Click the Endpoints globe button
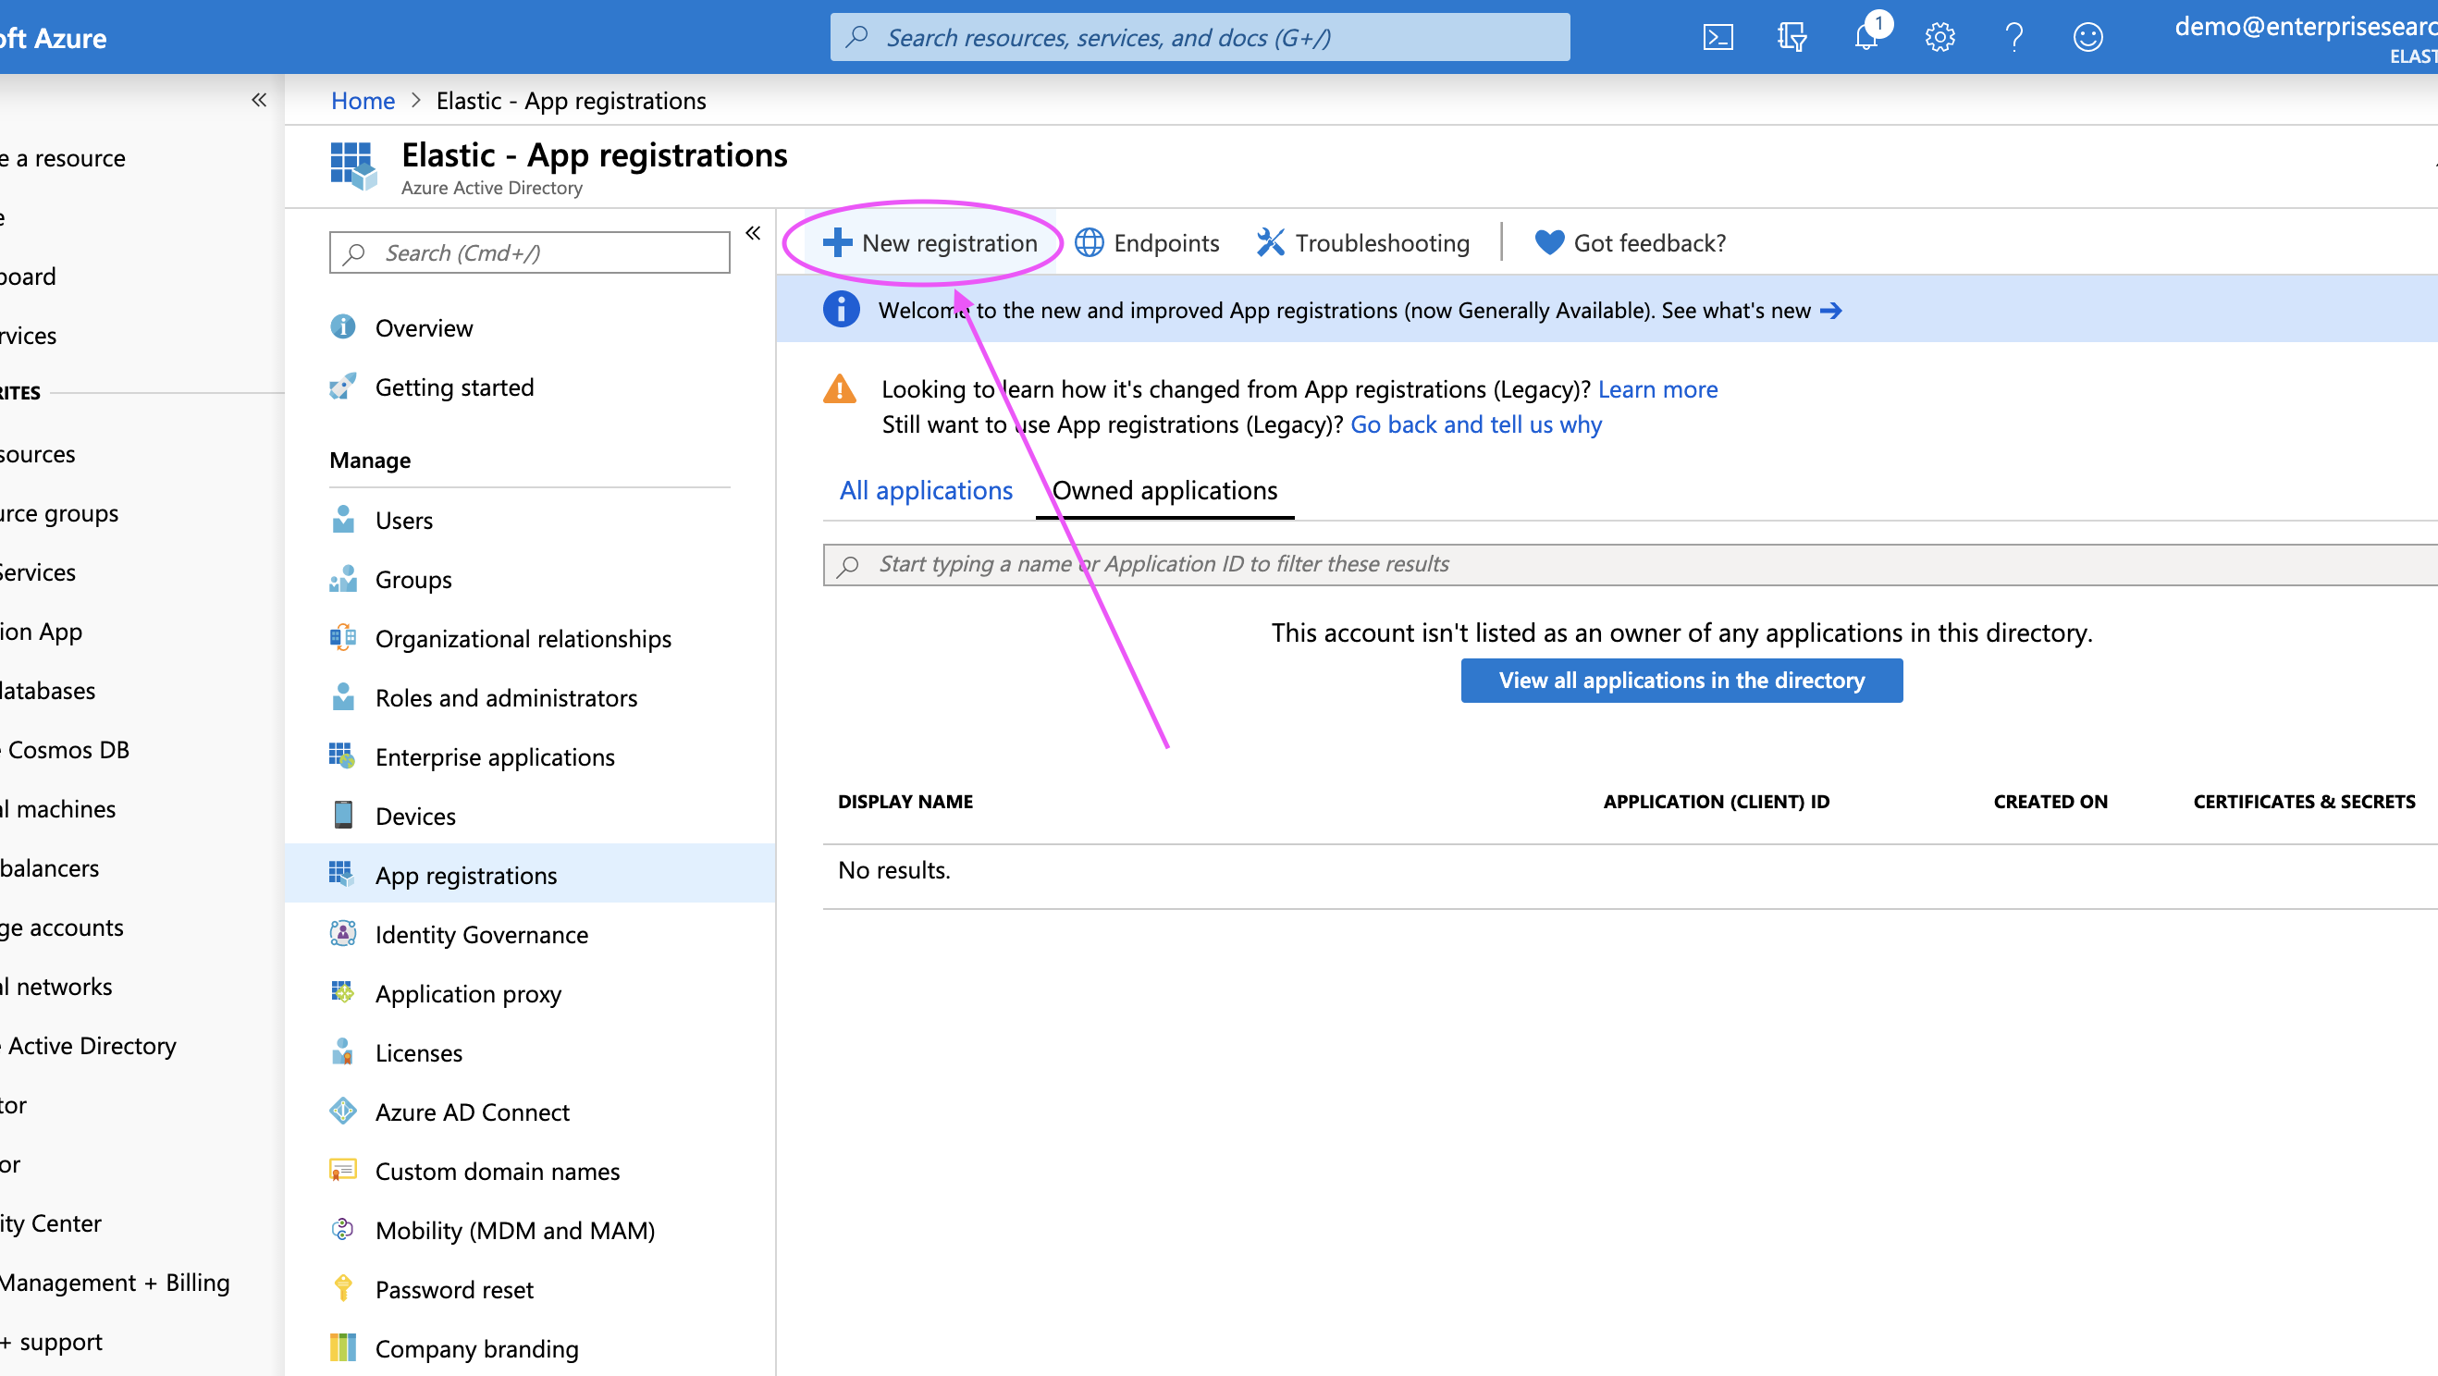 point(1147,243)
